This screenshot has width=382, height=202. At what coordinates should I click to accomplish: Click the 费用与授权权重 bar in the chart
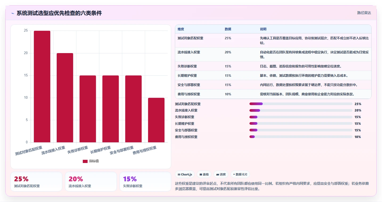156,120
